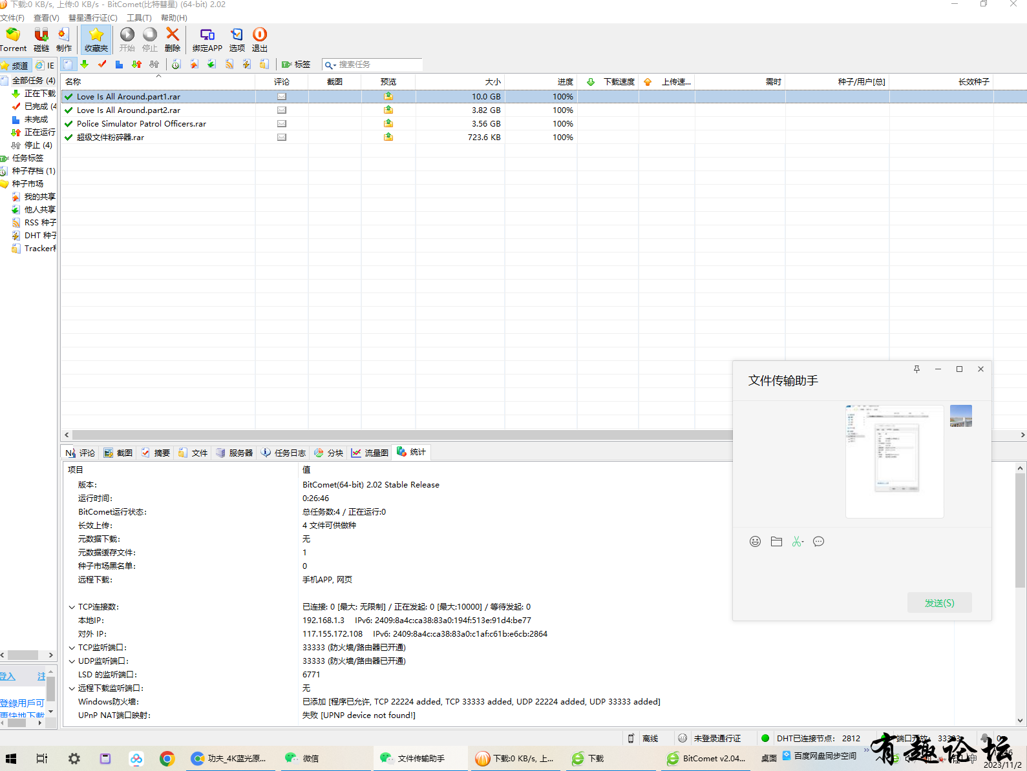Select 超级文件粉碎器.rar task row
1027x771 pixels.
click(x=544, y=138)
